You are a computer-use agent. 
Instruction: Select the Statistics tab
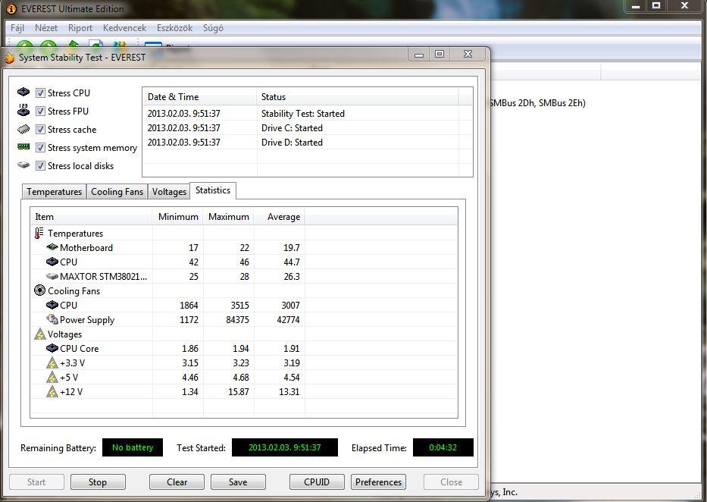(213, 190)
